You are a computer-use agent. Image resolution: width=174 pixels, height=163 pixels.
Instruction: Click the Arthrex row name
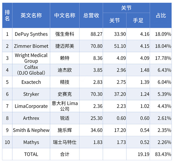pos(31,118)
